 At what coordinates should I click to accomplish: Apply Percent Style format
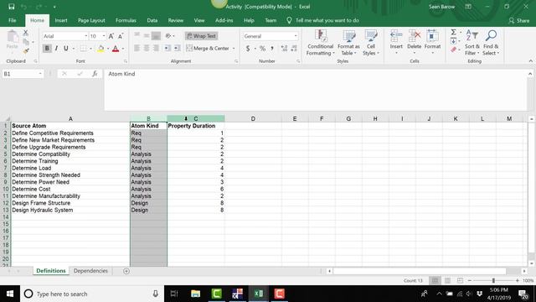(262, 49)
